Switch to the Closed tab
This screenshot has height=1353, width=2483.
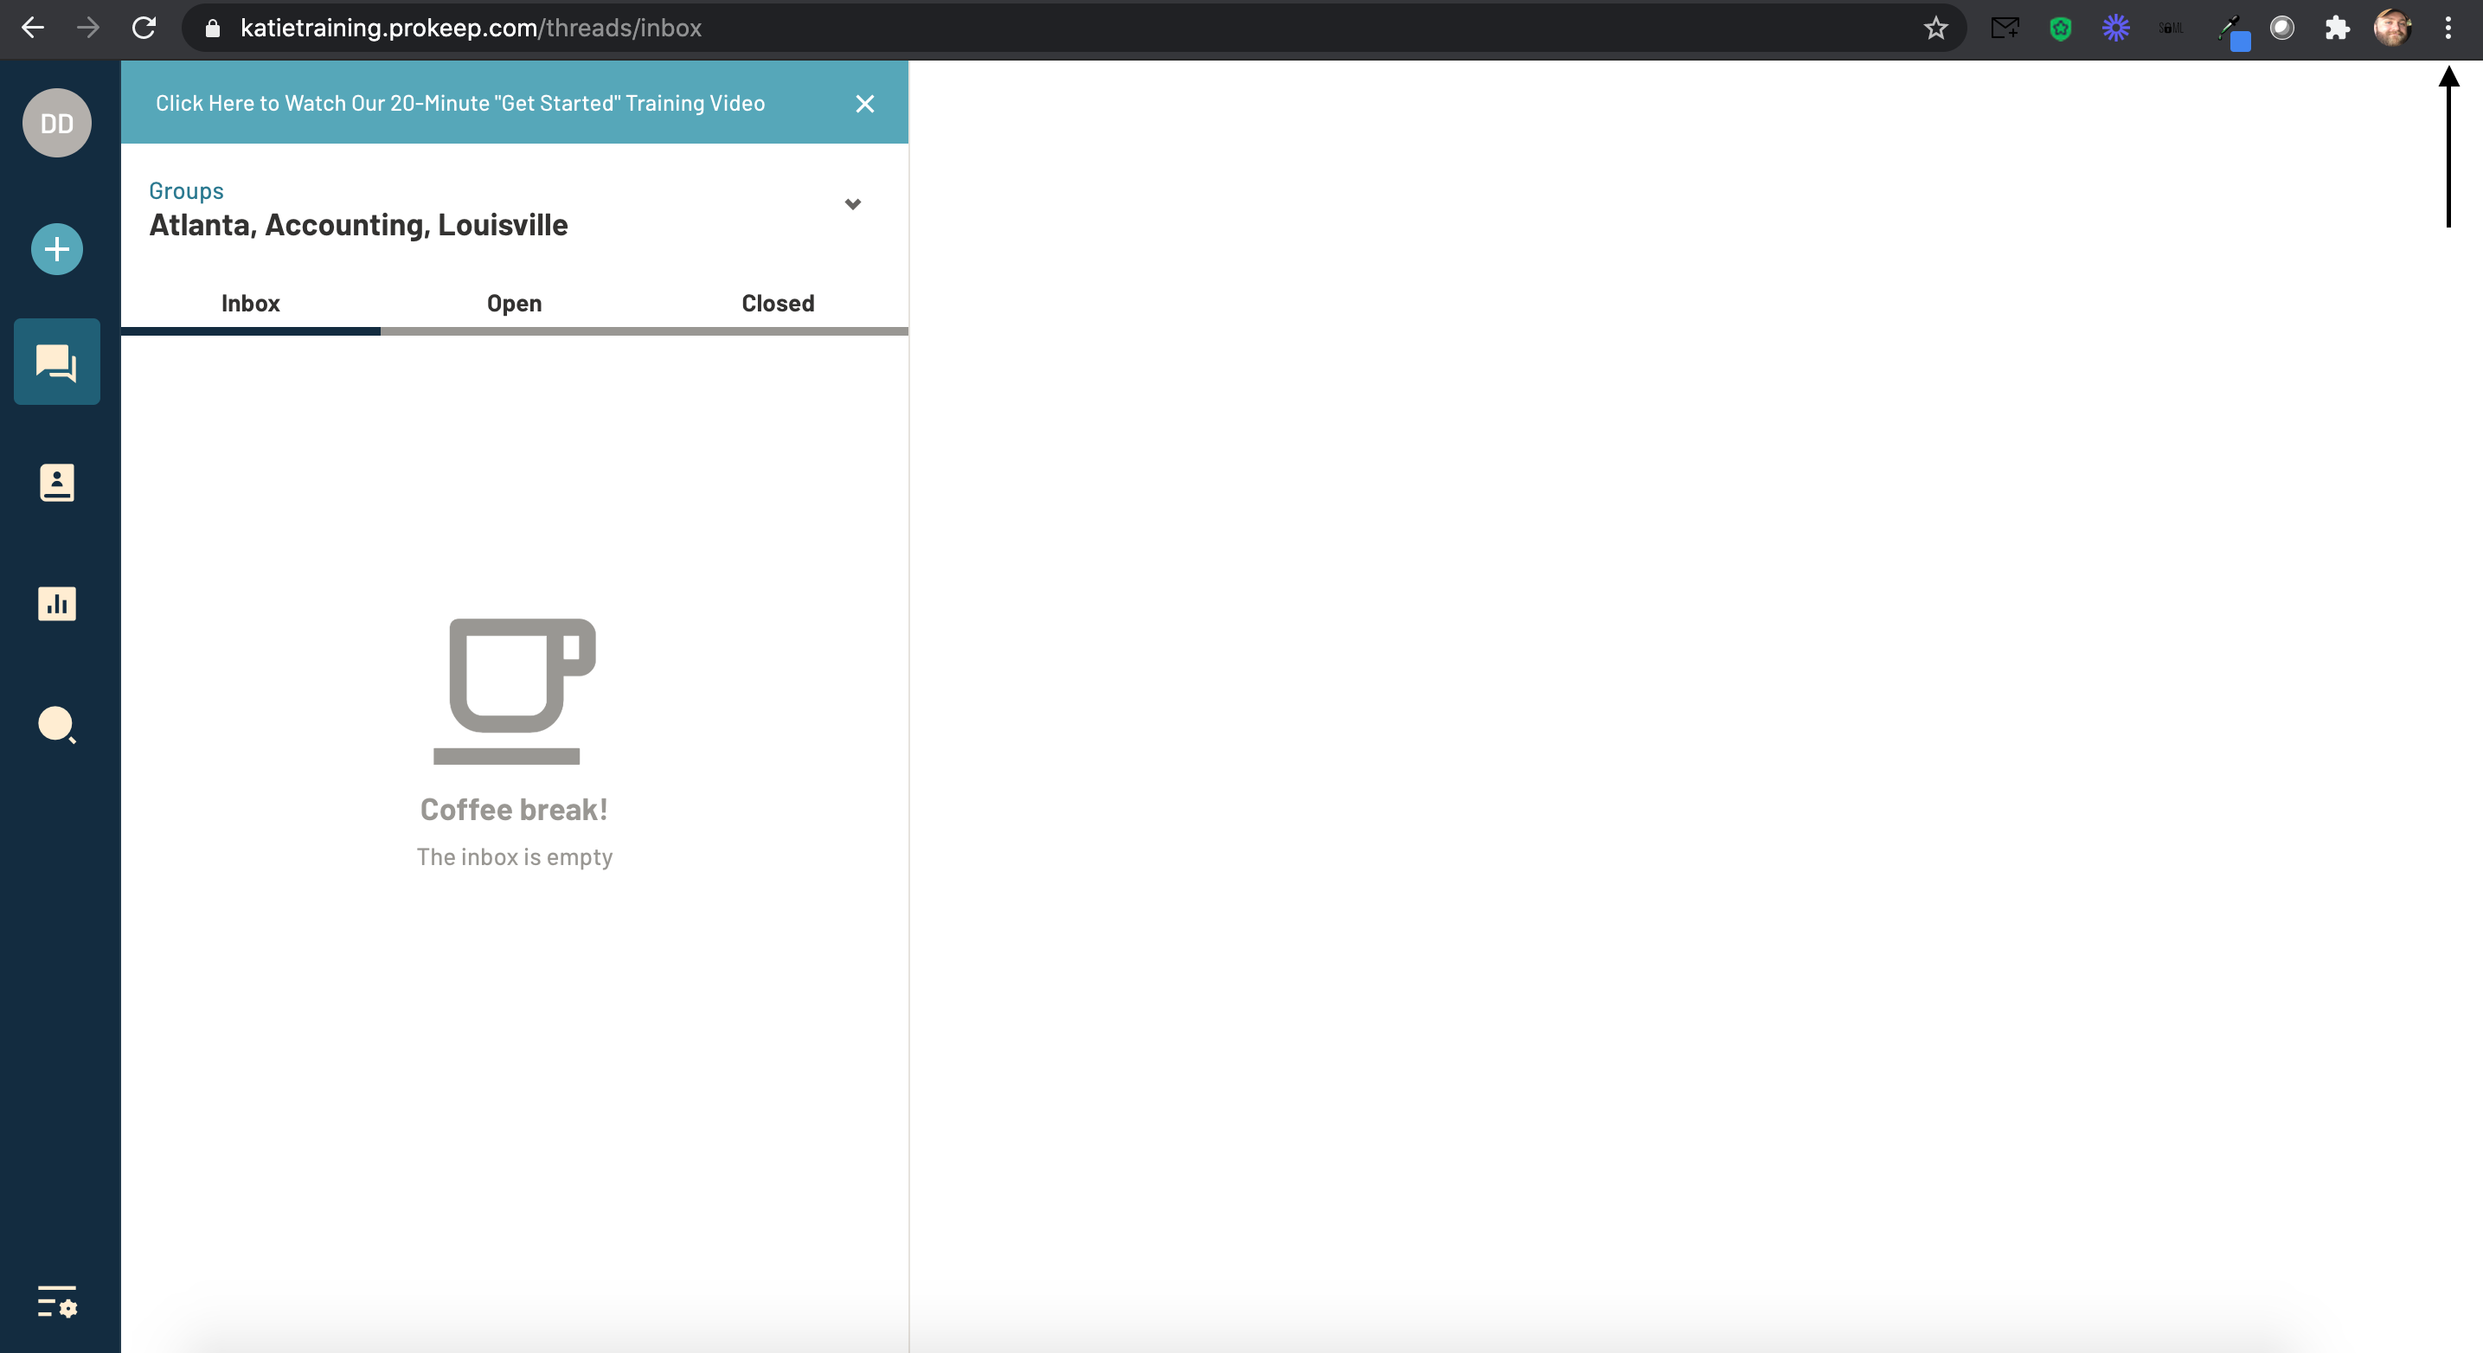pos(778,304)
